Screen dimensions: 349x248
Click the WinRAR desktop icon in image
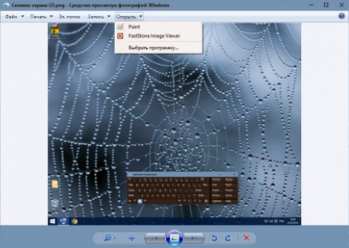point(55,31)
